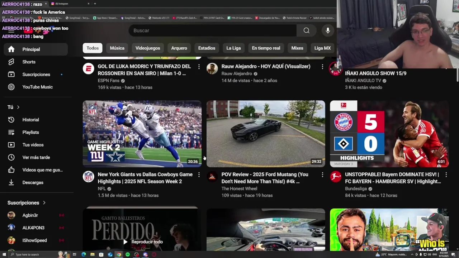
Task: Select the Estadios filter chip
Action: (x=207, y=48)
